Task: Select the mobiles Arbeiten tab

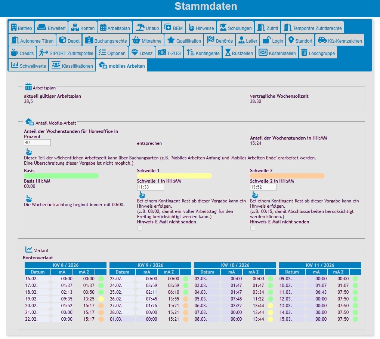Action: (122, 65)
